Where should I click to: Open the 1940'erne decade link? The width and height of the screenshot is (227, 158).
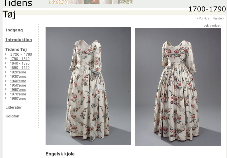pos(18,81)
